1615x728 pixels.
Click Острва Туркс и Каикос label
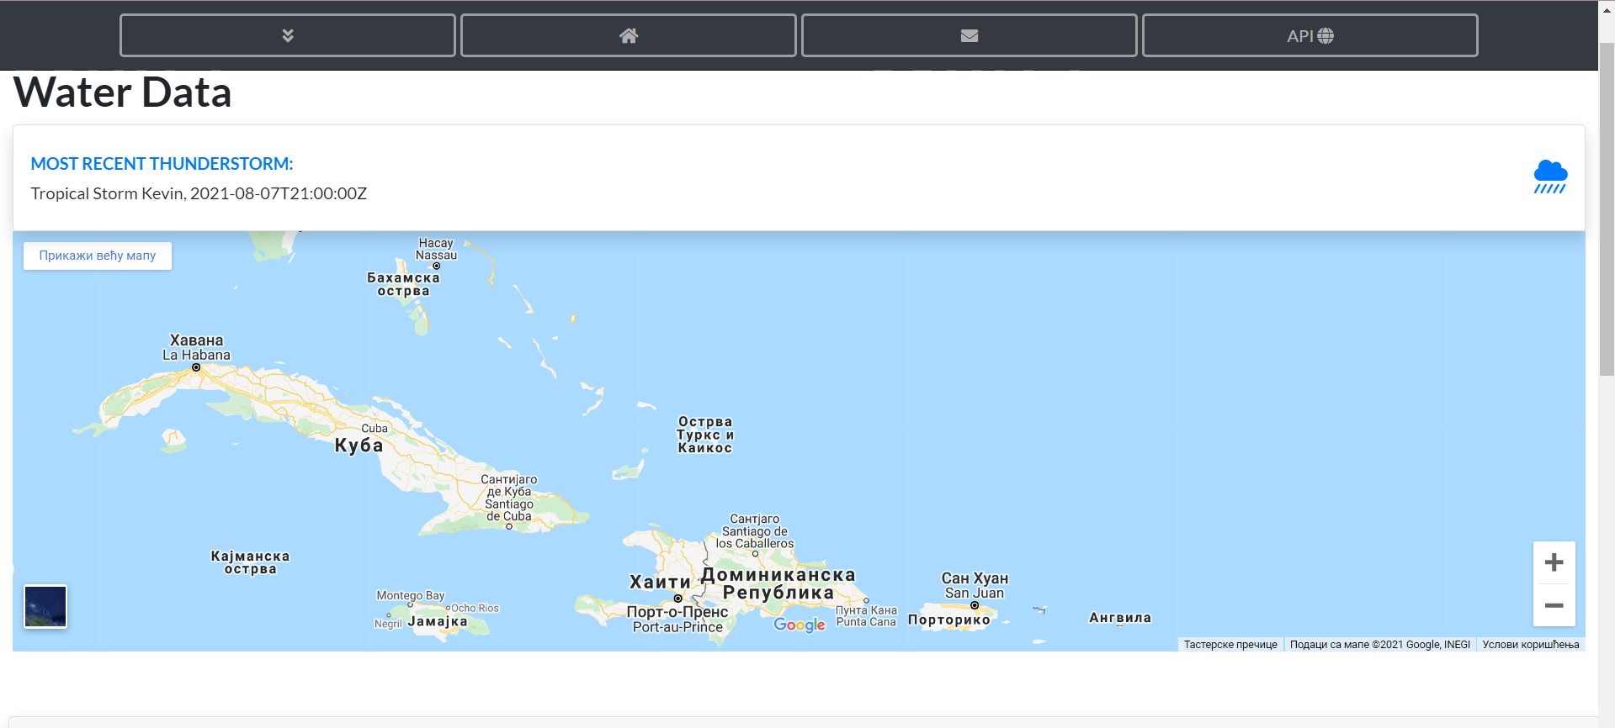[705, 435]
